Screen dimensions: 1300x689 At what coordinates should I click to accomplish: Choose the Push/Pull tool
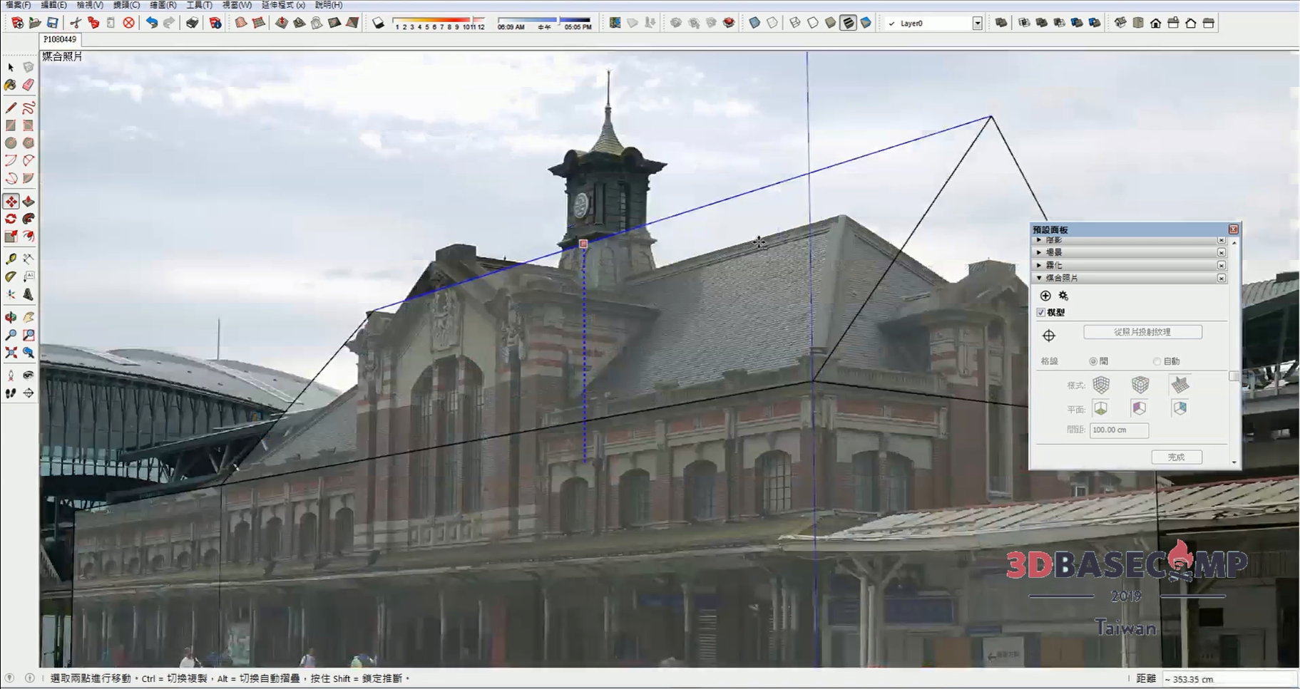(x=29, y=202)
